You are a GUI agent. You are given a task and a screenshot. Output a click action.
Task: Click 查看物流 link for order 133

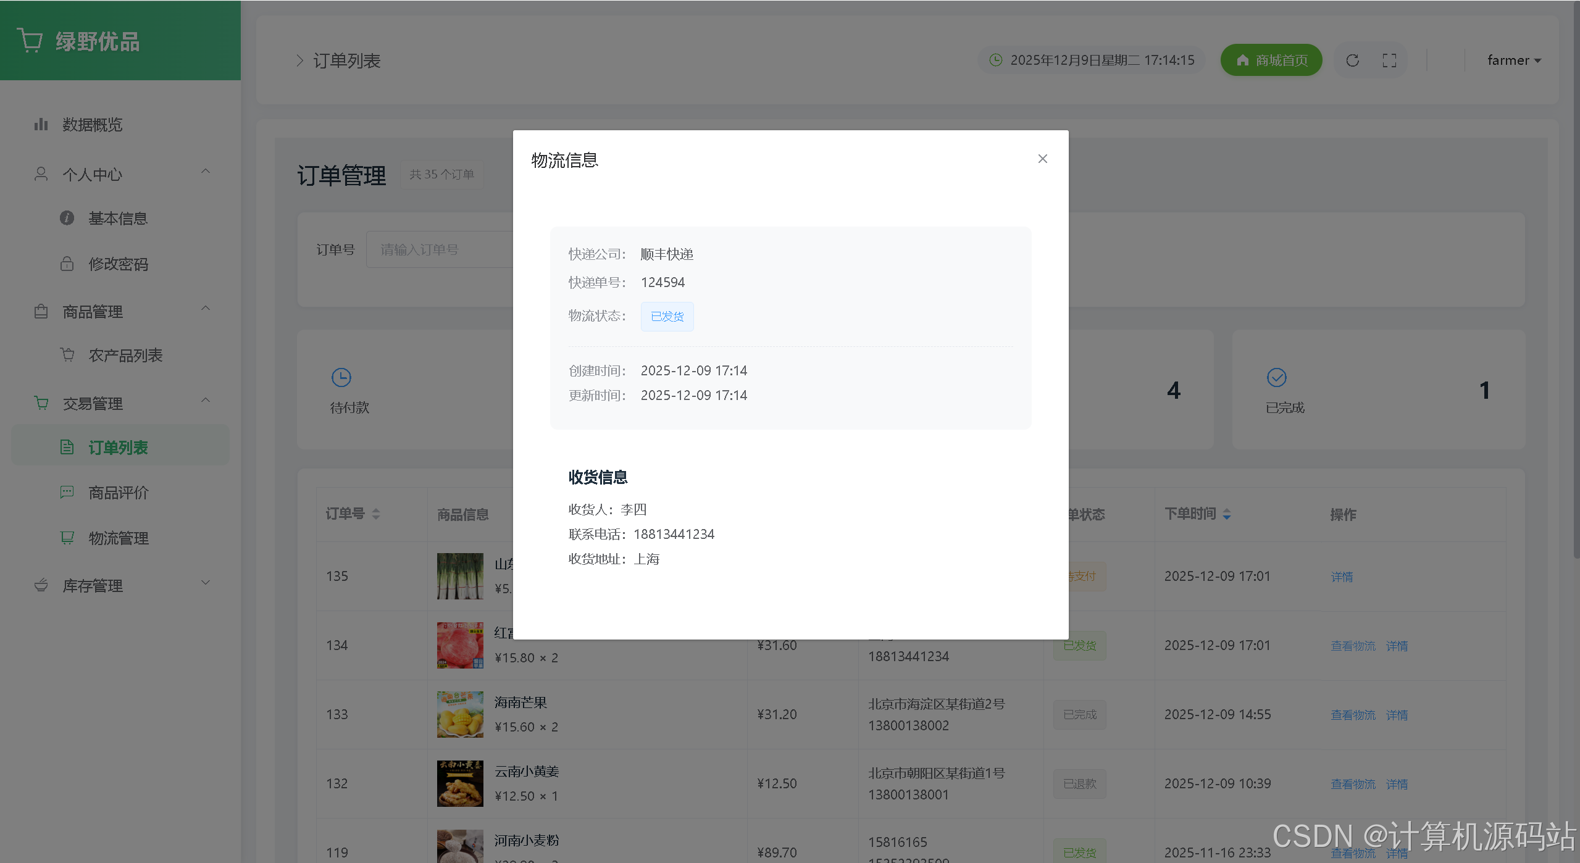[1353, 715]
